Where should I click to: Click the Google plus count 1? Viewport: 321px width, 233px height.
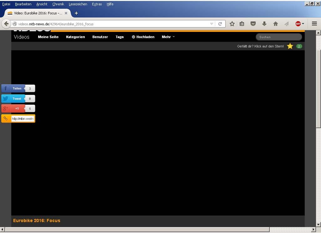30,108
